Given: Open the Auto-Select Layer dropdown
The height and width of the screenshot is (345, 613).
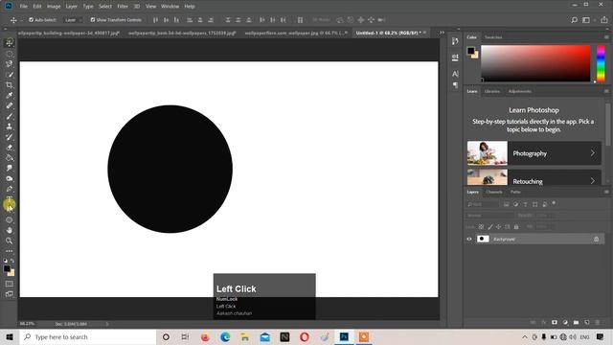Looking at the screenshot, I should point(73,20).
